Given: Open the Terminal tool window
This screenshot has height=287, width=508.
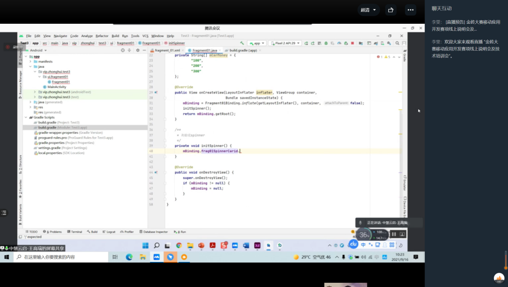Looking at the screenshot, I should (75, 232).
